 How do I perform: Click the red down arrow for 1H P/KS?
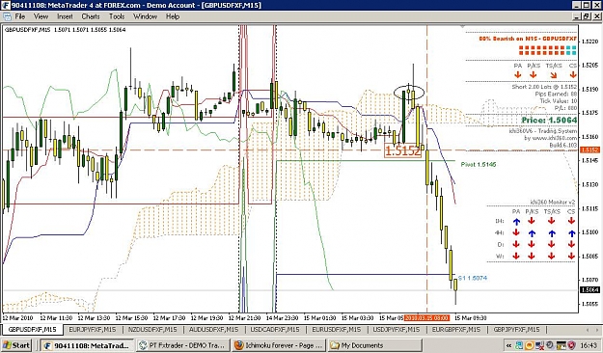tap(532, 221)
